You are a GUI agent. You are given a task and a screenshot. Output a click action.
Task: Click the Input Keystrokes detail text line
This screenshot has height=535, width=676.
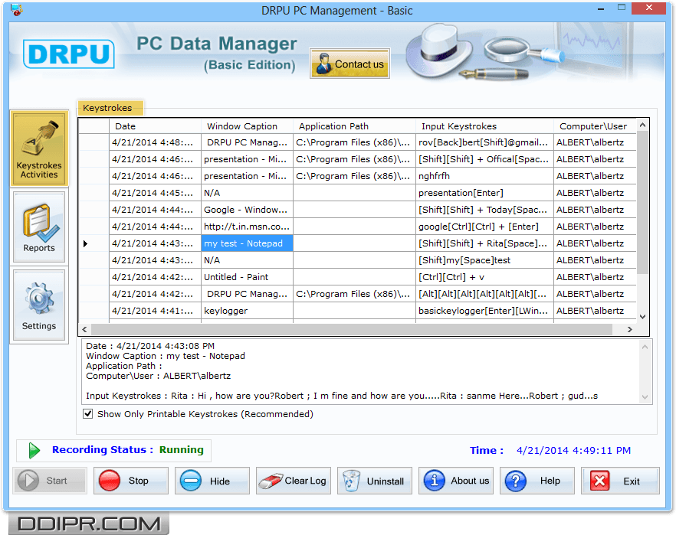pyautogui.click(x=342, y=396)
